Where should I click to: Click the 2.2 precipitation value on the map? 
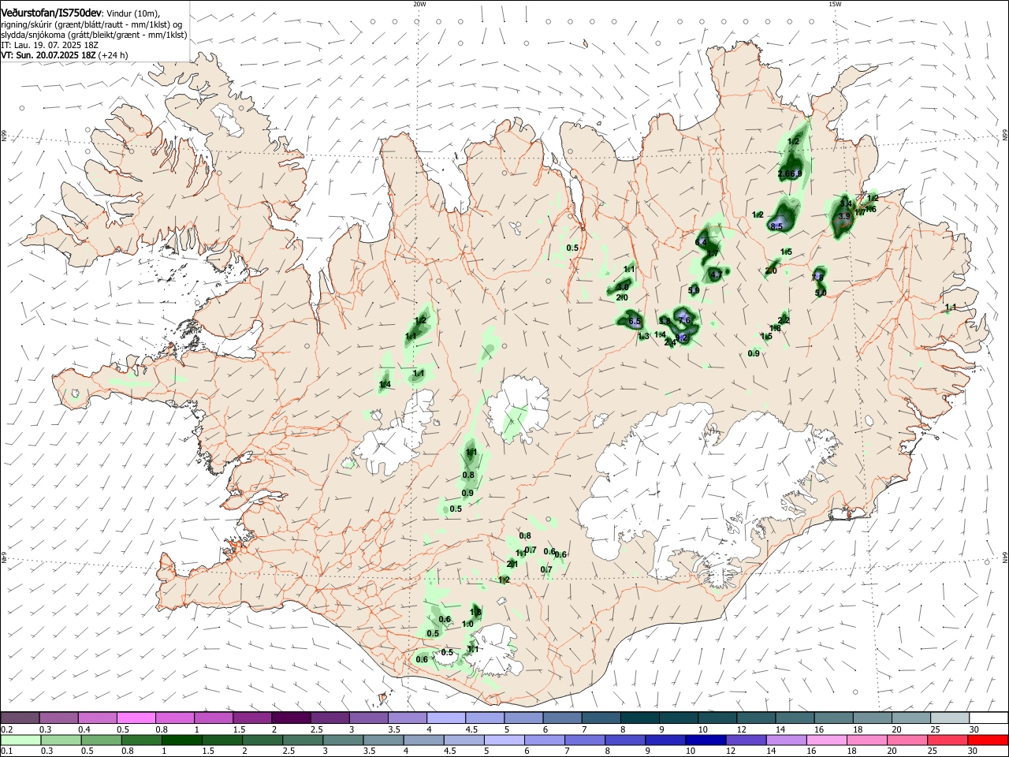tap(784, 320)
